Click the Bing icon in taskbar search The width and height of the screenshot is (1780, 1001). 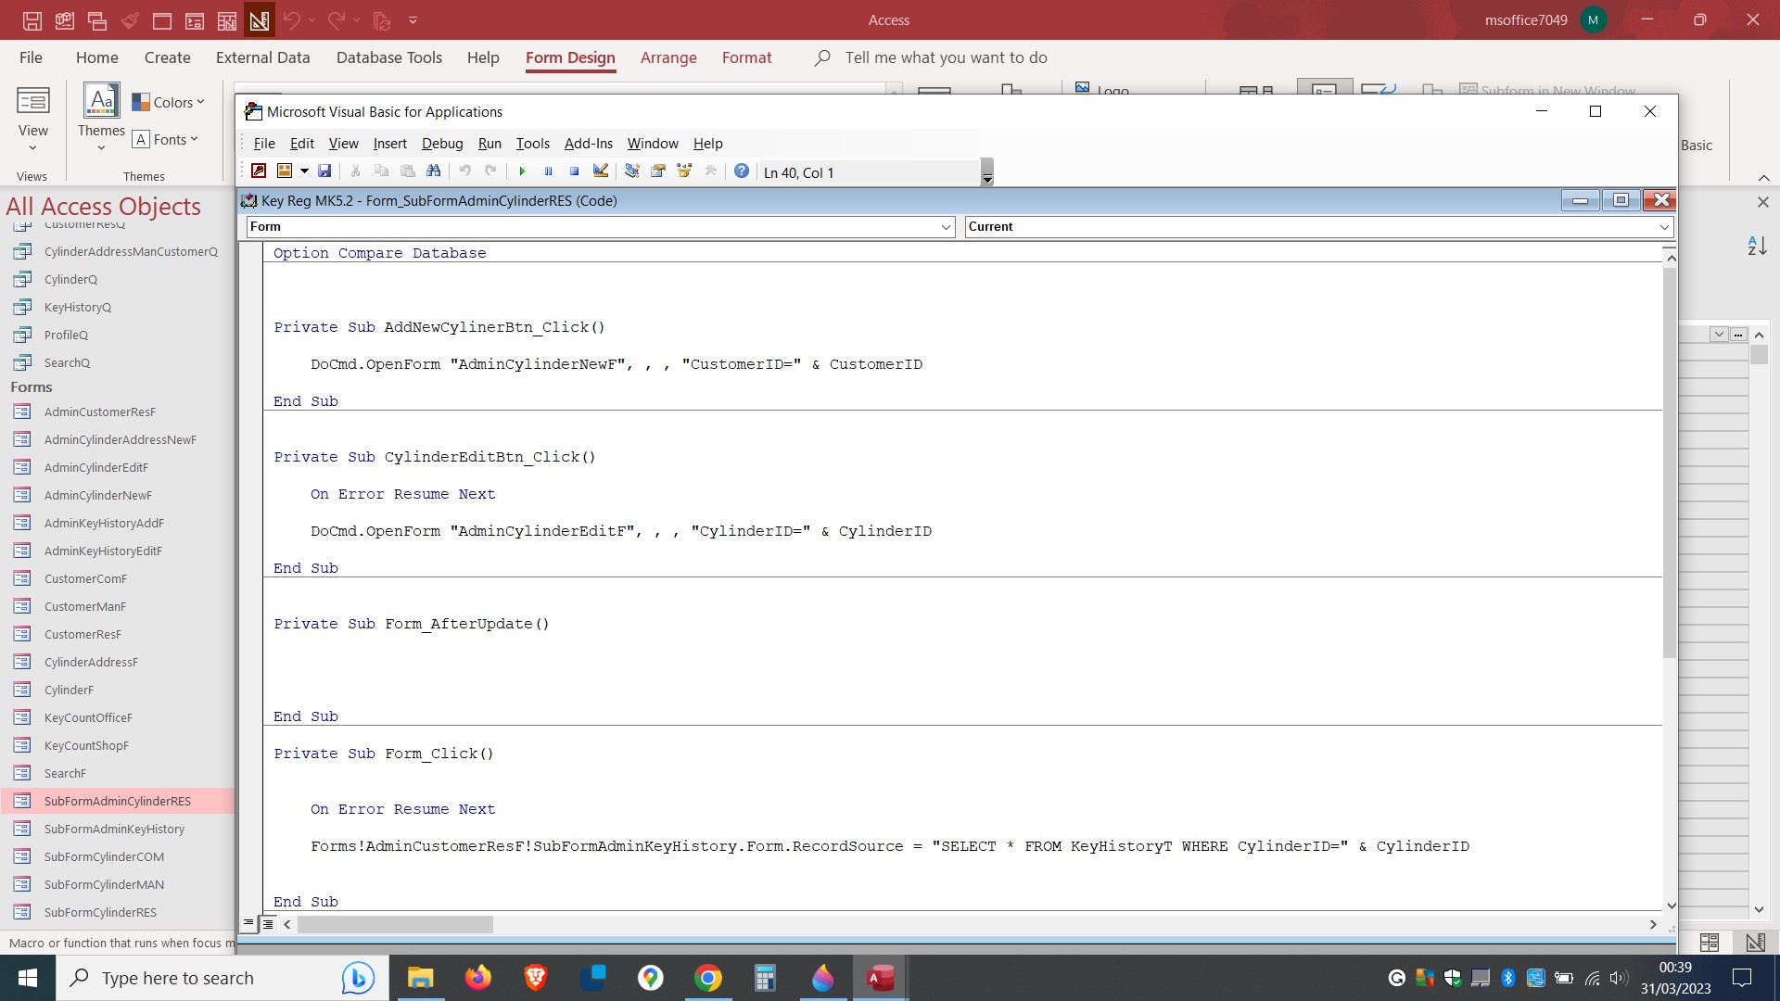coord(358,978)
